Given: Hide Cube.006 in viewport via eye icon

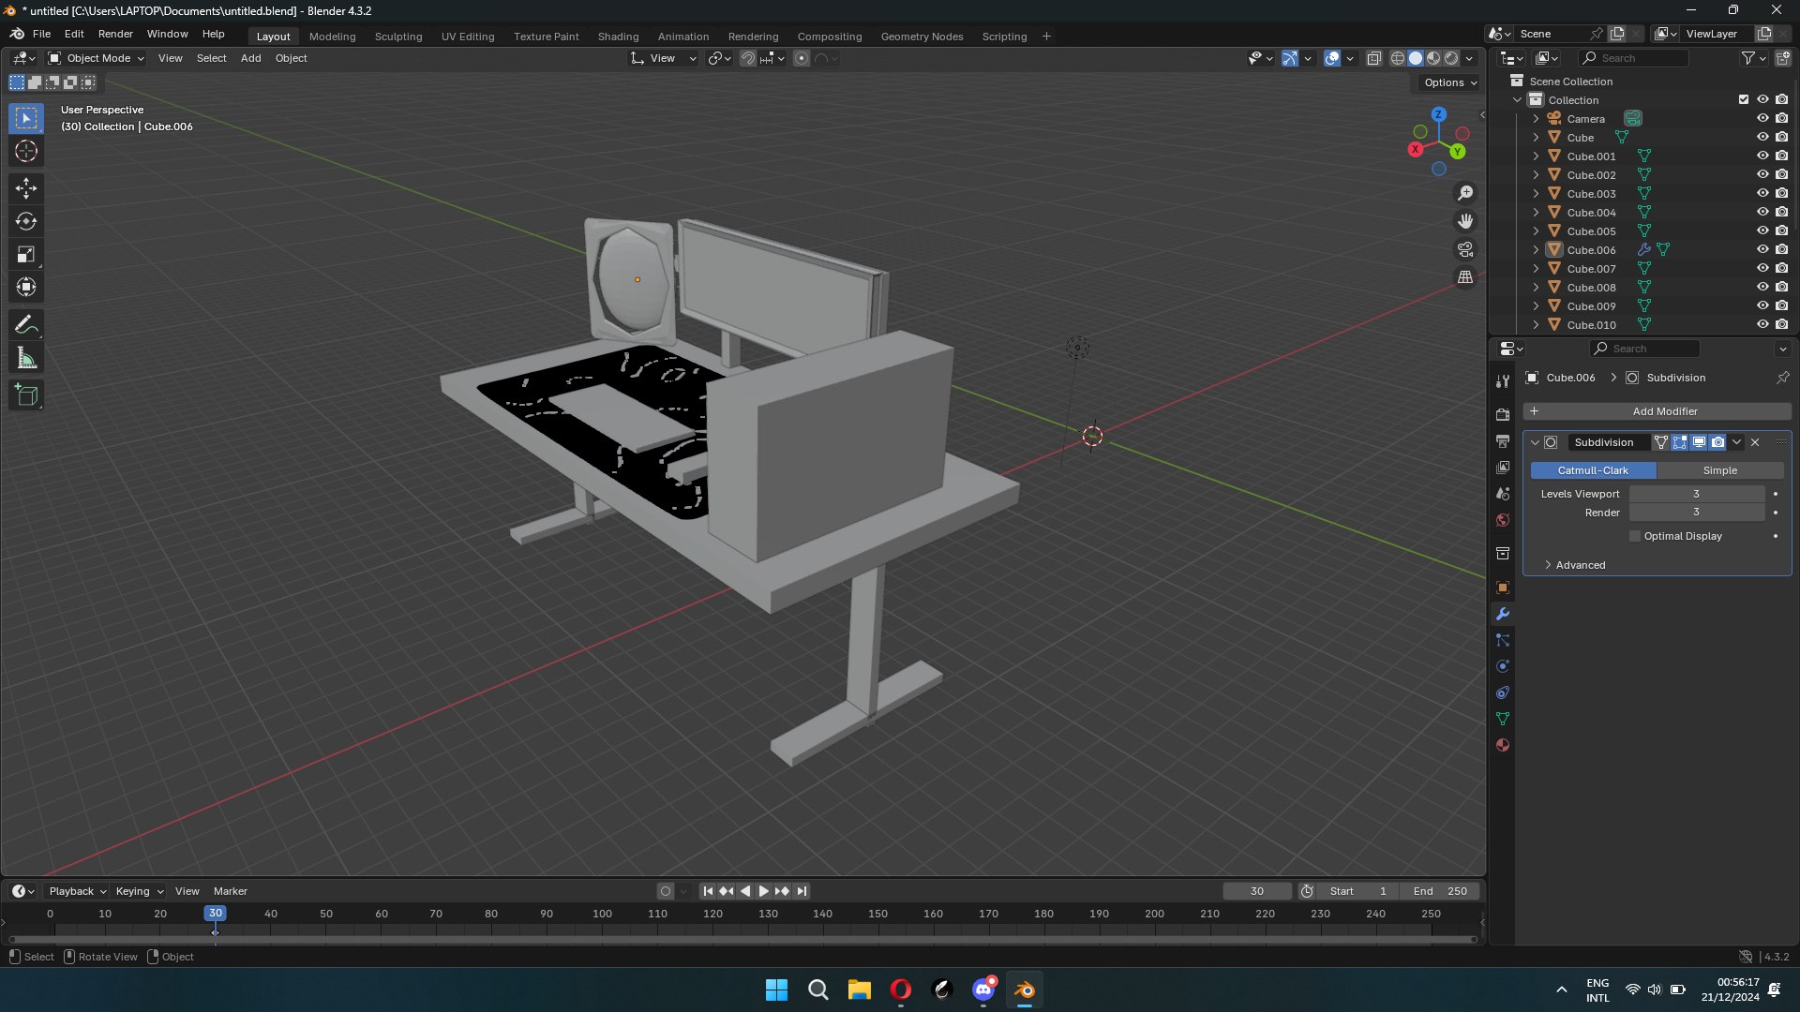Looking at the screenshot, I should tap(1762, 249).
